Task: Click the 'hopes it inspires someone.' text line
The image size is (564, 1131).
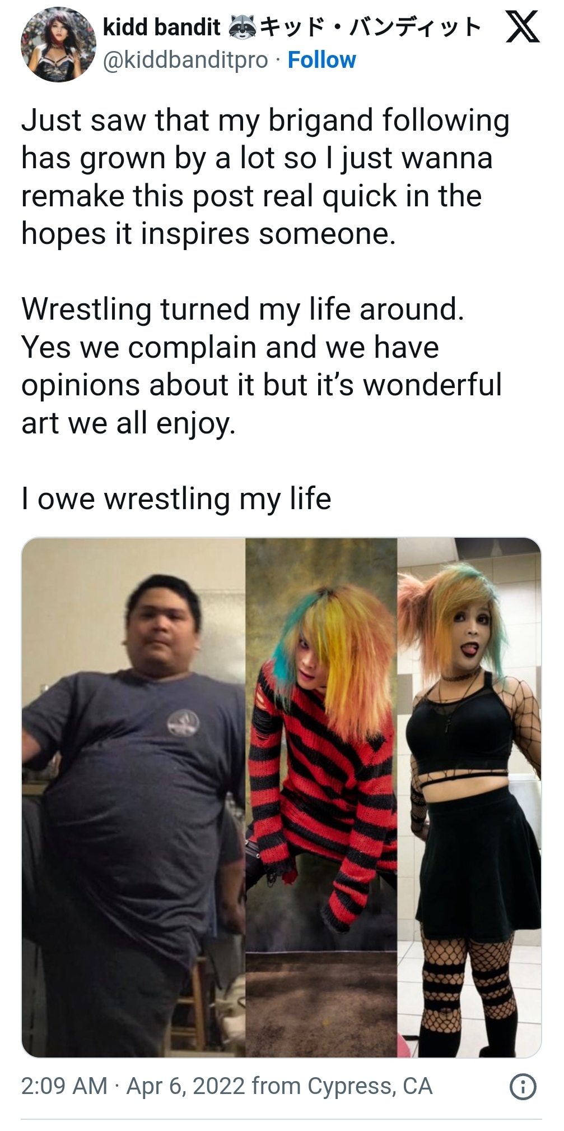Action: [x=208, y=234]
